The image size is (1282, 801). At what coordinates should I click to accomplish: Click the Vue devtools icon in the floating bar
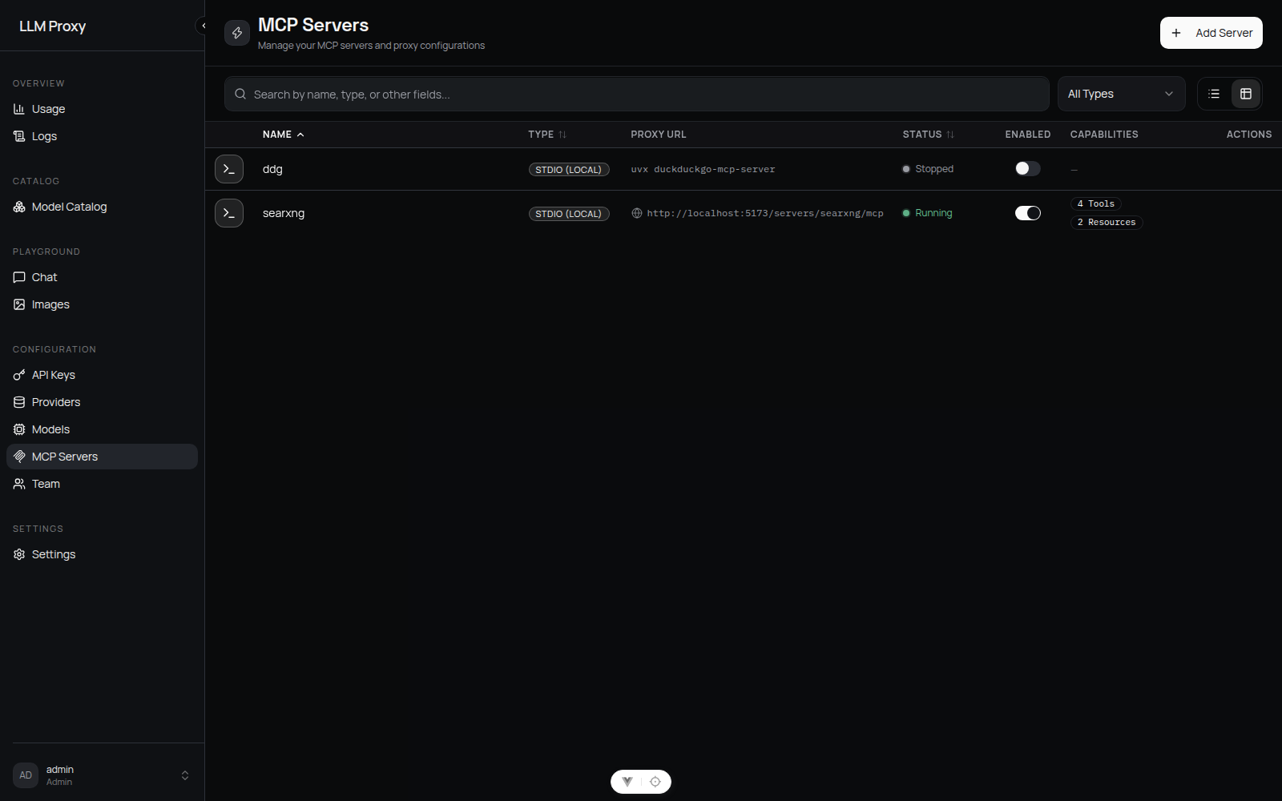pyautogui.click(x=627, y=782)
